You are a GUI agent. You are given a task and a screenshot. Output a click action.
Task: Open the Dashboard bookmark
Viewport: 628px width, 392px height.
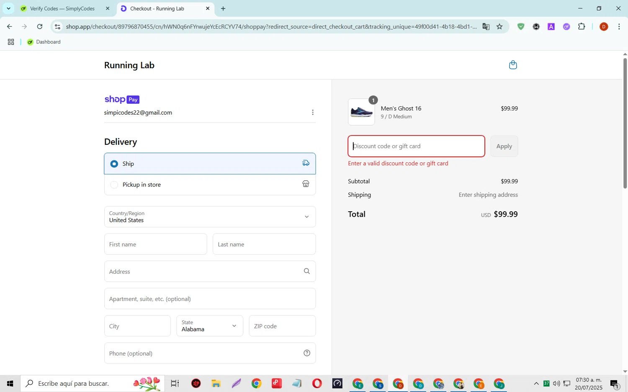(x=44, y=42)
